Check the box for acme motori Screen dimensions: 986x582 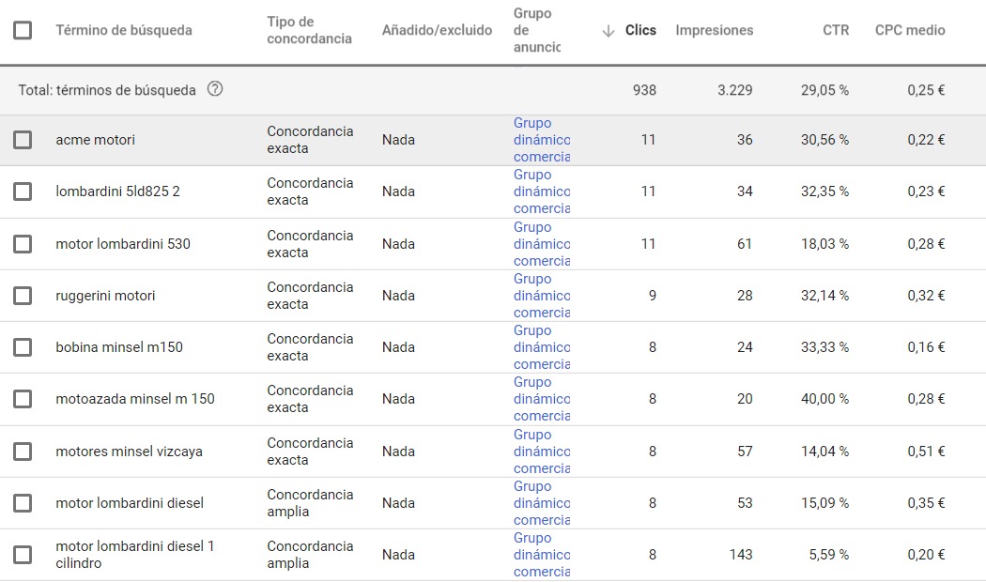point(23,140)
